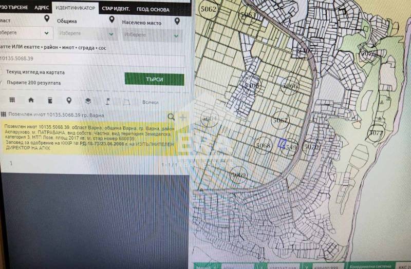Switch to the АДРЕС tab
Viewport: 411px width, 269px height.
pos(41,8)
